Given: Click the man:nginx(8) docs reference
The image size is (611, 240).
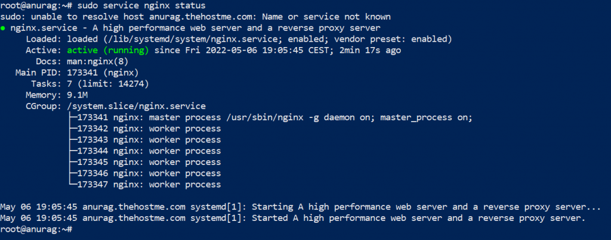Looking at the screenshot, I should coord(97,61).
